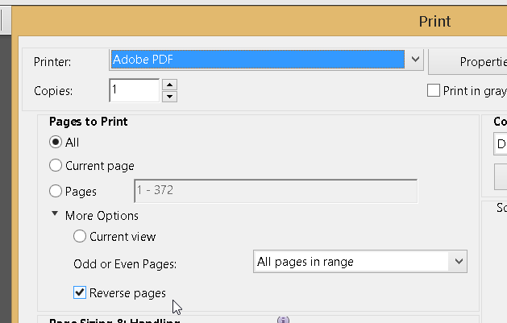
Task: Decrease copies with the down arrow
Action: (170, 97)
